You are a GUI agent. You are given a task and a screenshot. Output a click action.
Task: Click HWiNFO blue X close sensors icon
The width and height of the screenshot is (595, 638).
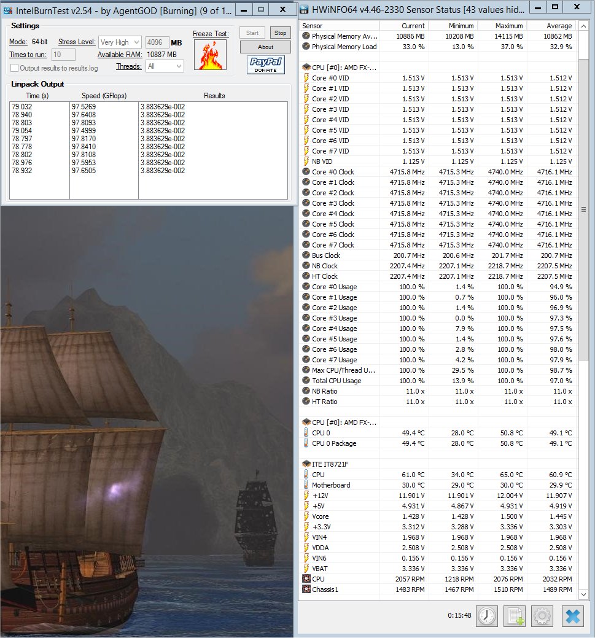click(x=573, y=616)
